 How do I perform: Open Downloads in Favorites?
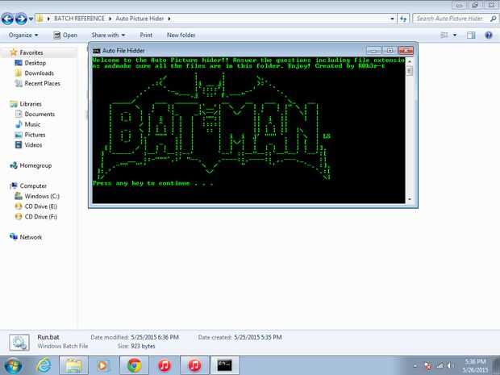point(39,73)
